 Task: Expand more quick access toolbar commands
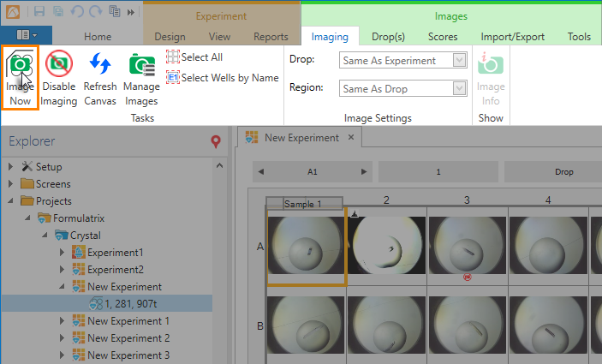(x=131, y=12)
